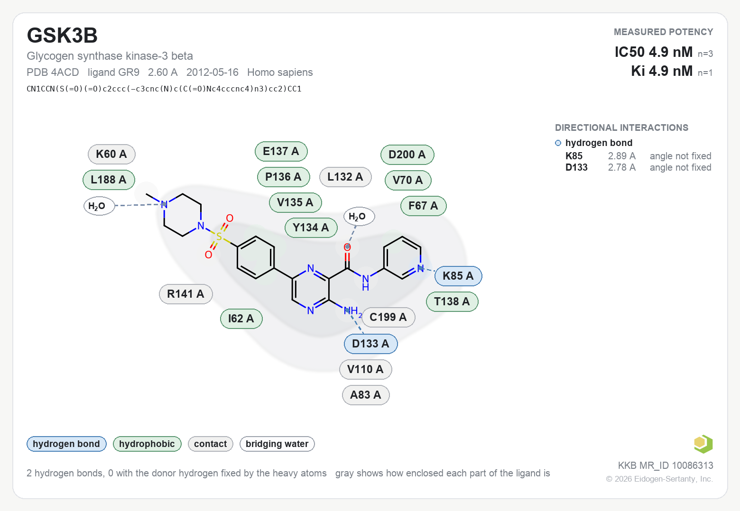The width and height of the screenshot is (740, 511).
Task: Select the C199 A residue label
Action: [x=388, y=317]
